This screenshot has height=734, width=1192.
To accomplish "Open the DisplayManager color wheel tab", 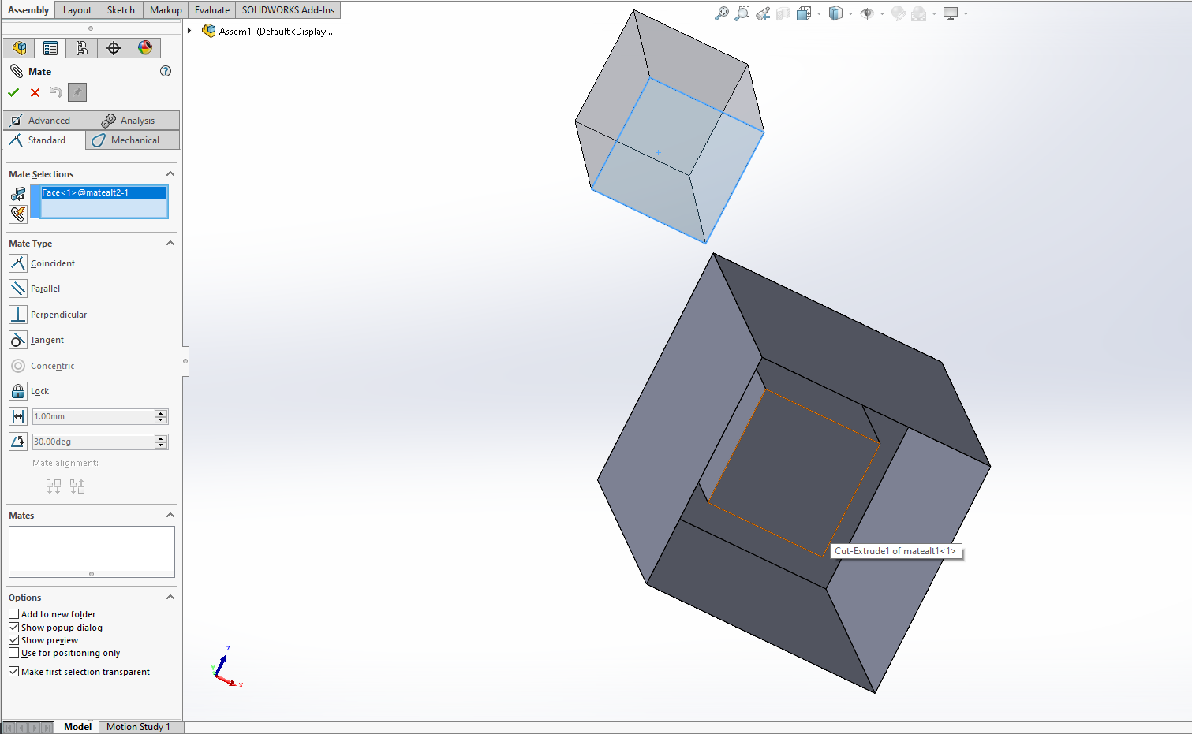I will click(145, 48).
